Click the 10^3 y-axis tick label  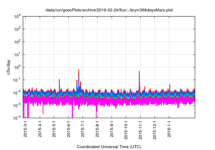pos(17,29)
